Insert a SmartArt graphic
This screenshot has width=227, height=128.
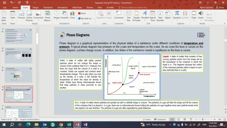65,15
